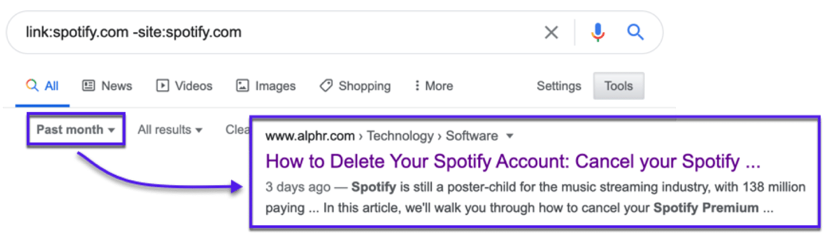Viewport: 835px width, 246px height.
Task: Switch to the All results tab
Action: coord(51,86)
